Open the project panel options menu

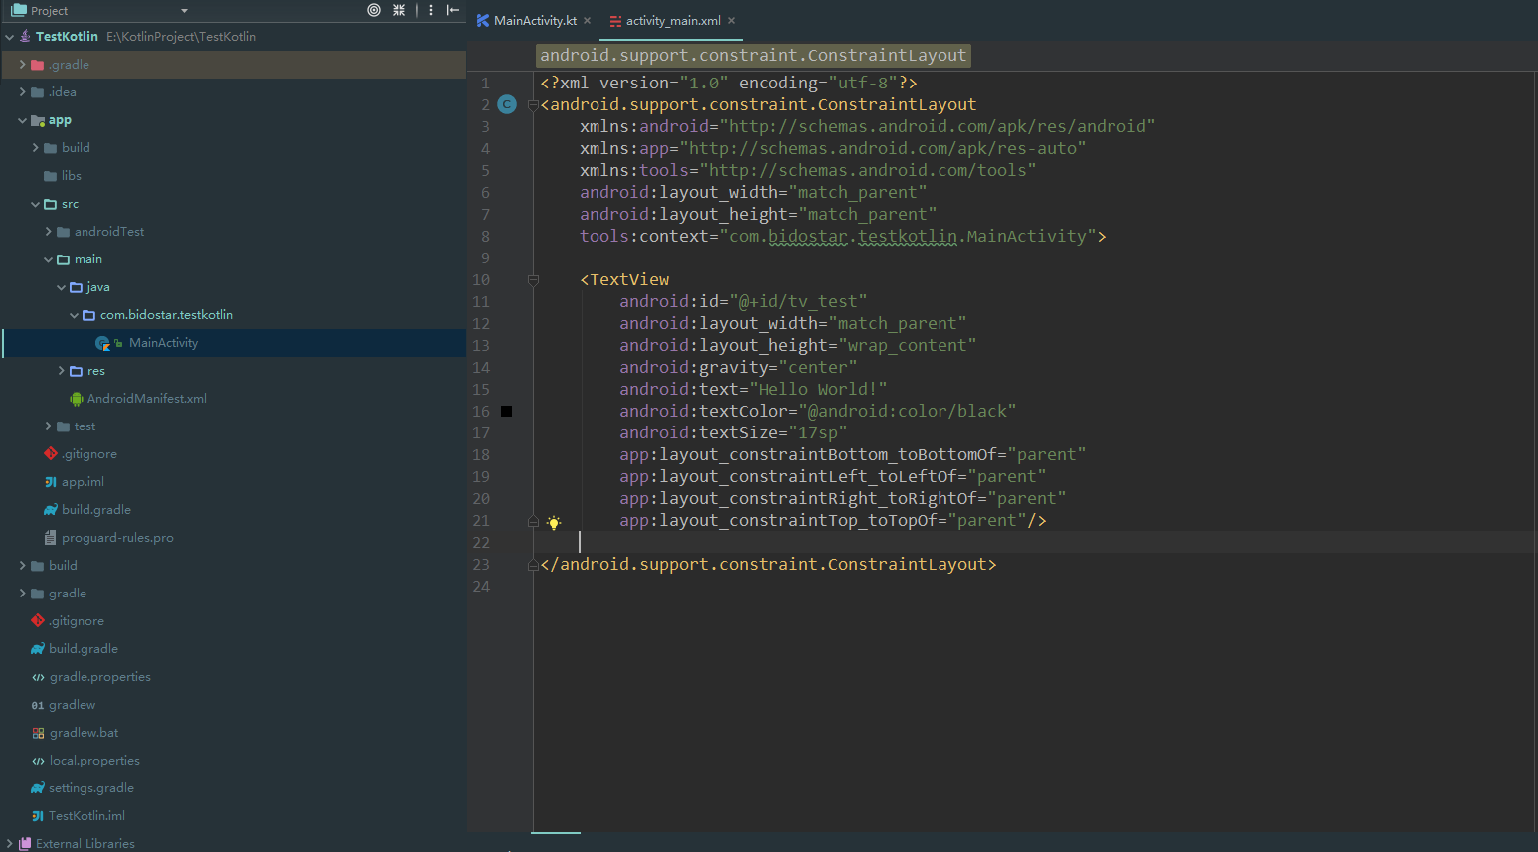coord(430,10)
